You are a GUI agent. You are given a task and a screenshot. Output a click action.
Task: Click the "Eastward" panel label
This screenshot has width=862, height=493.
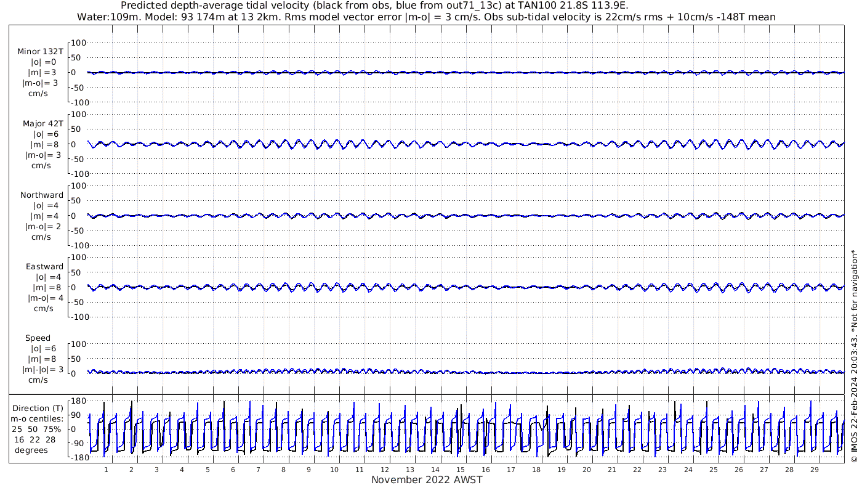44,267
